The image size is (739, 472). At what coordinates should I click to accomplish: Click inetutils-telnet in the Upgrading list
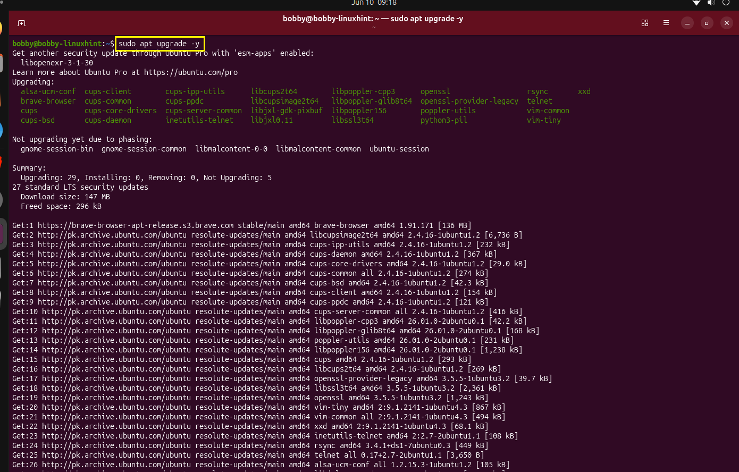[199, 120]
